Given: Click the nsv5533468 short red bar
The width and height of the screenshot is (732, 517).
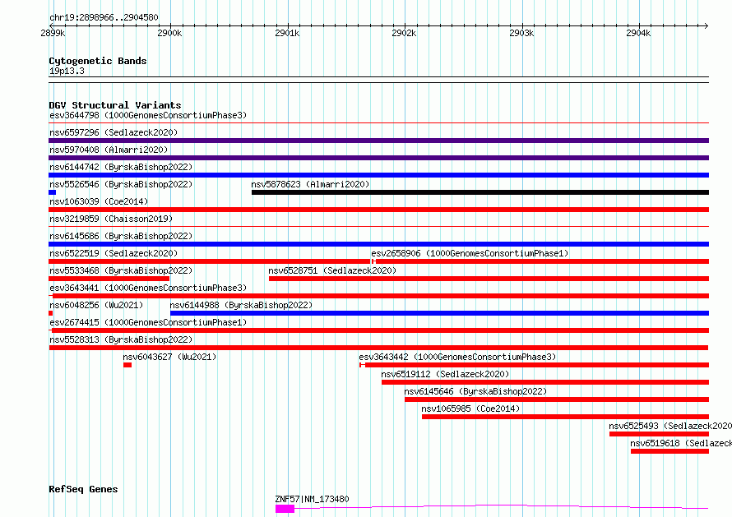Looking at the screenshot, I should (x=109, y=279).
